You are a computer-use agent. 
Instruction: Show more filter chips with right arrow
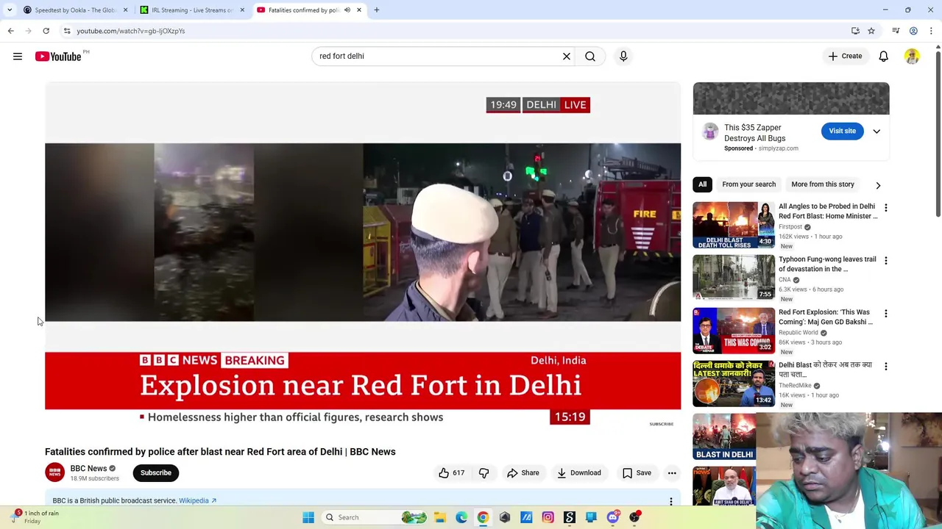pyautogui.click(x=878, y=185)
